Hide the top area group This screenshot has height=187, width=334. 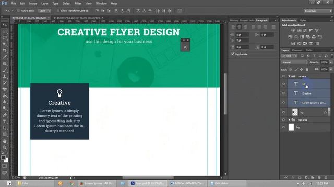point(283,120)
